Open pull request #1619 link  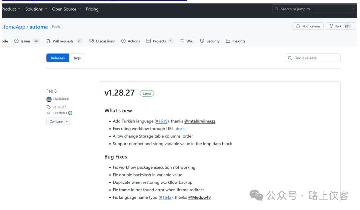pos(162,121)
